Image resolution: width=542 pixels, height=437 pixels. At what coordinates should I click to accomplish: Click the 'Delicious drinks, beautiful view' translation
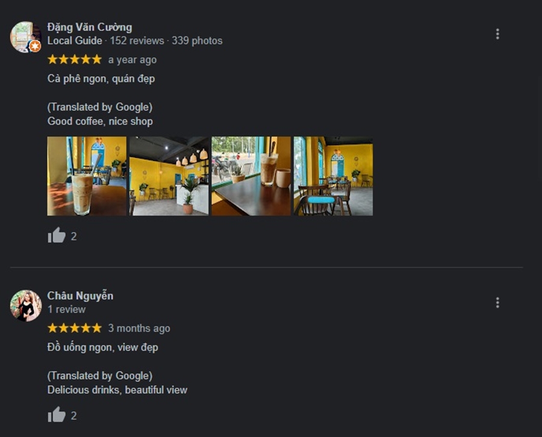(117, 390)
